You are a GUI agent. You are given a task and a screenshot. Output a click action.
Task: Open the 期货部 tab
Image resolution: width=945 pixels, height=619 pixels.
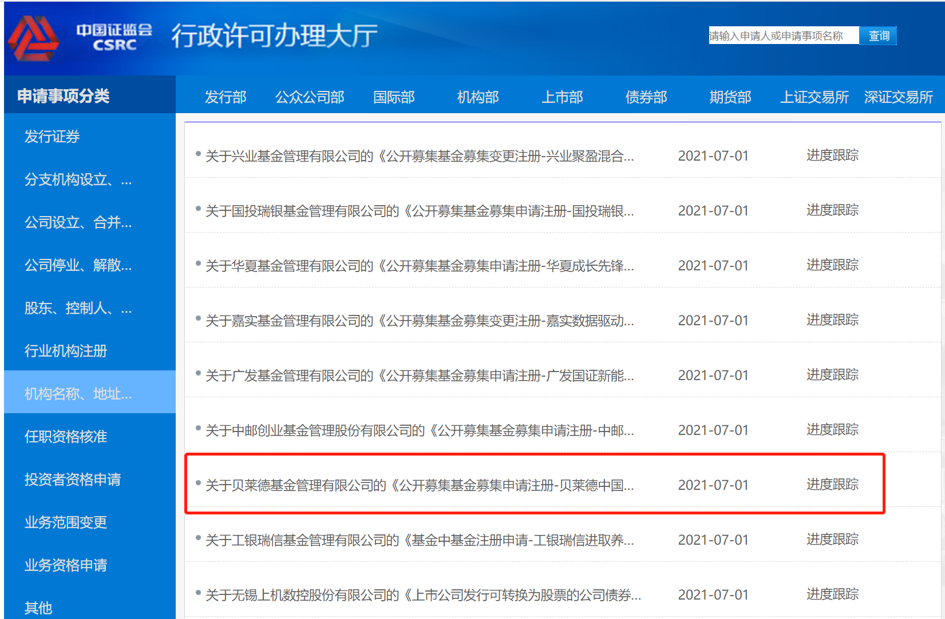click(x=730, y=97)
